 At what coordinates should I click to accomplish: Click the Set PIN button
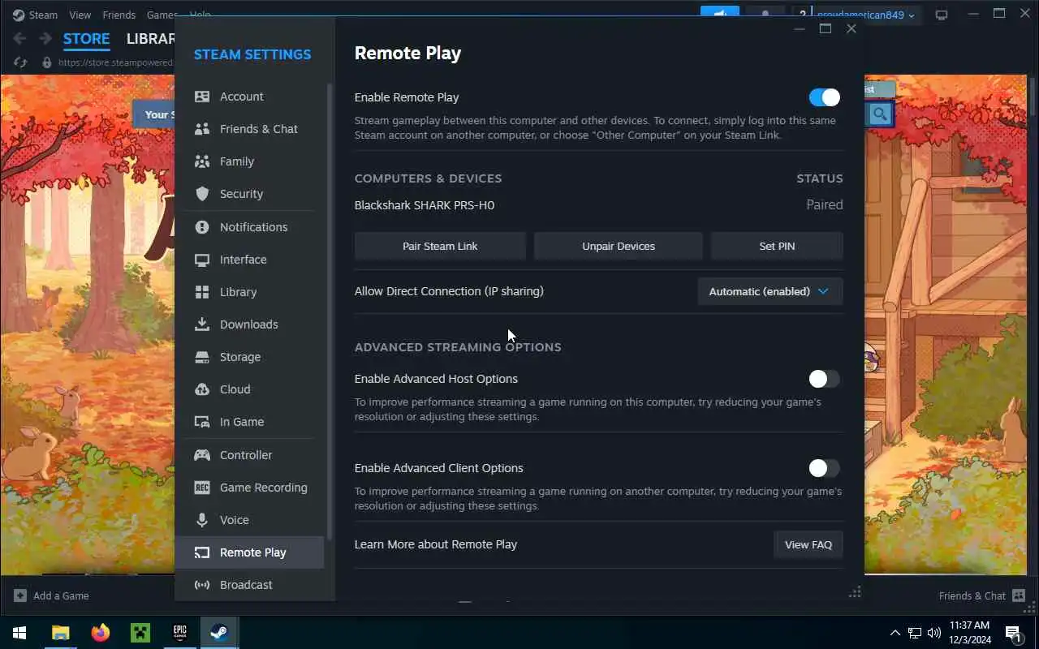point(777,246)
